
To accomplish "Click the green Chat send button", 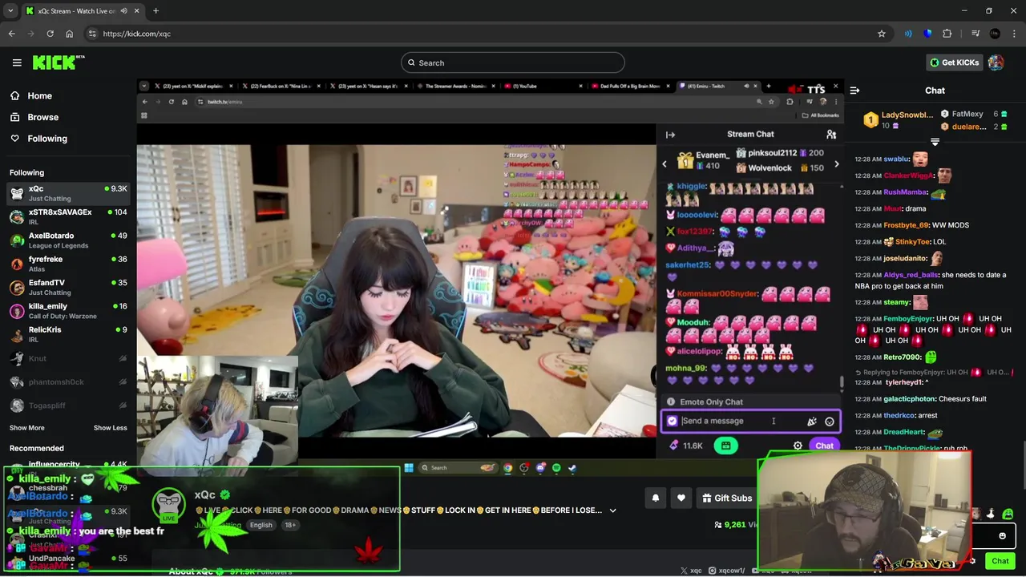I will pyautogui.click(x=1000, y=561).
